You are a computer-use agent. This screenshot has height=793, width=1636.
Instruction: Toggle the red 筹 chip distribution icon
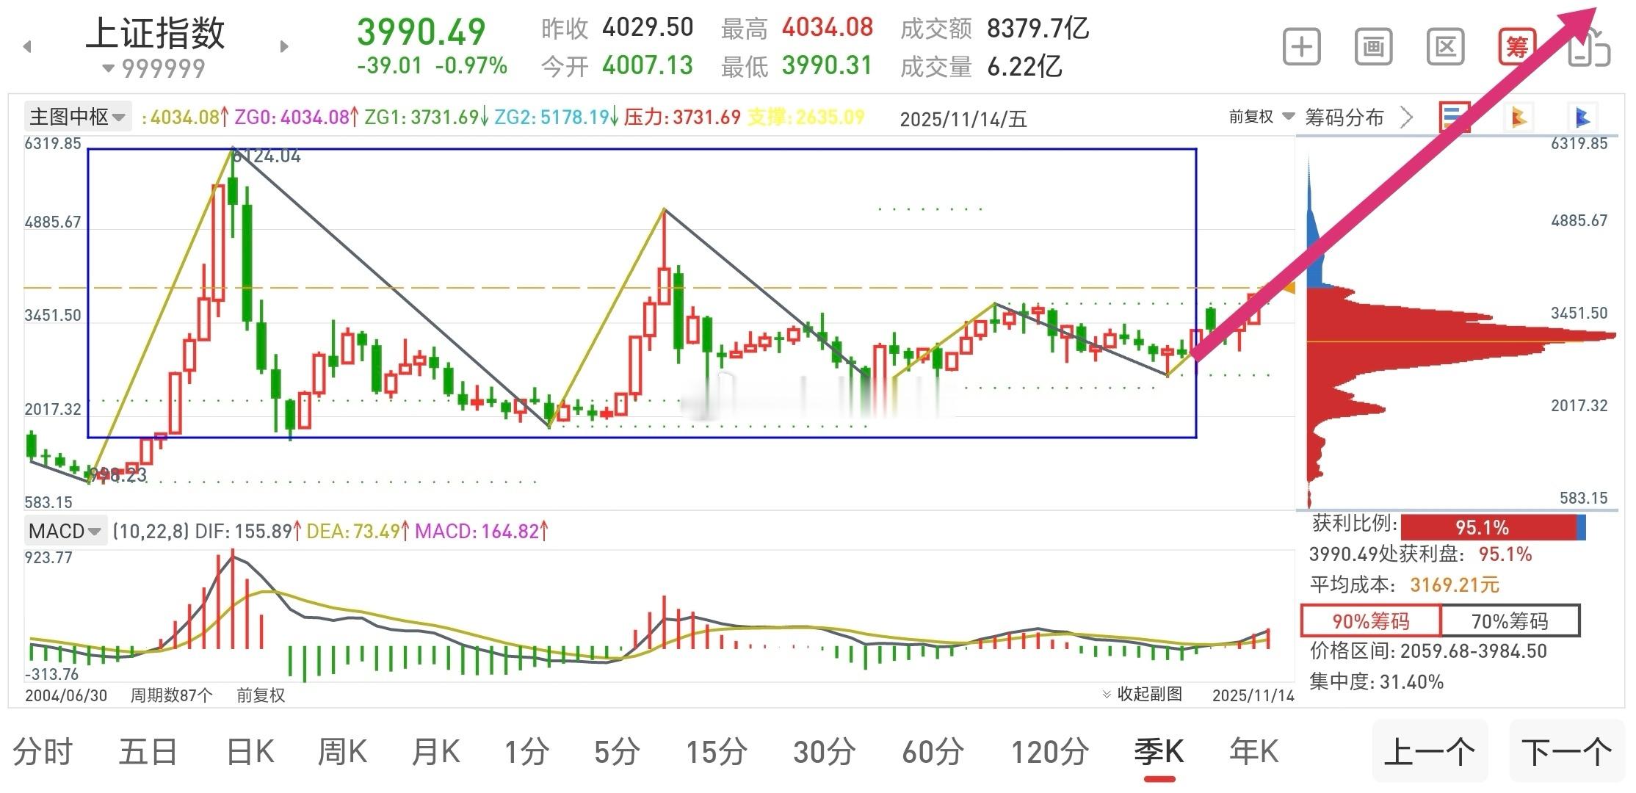click(x=1517, y=48)
